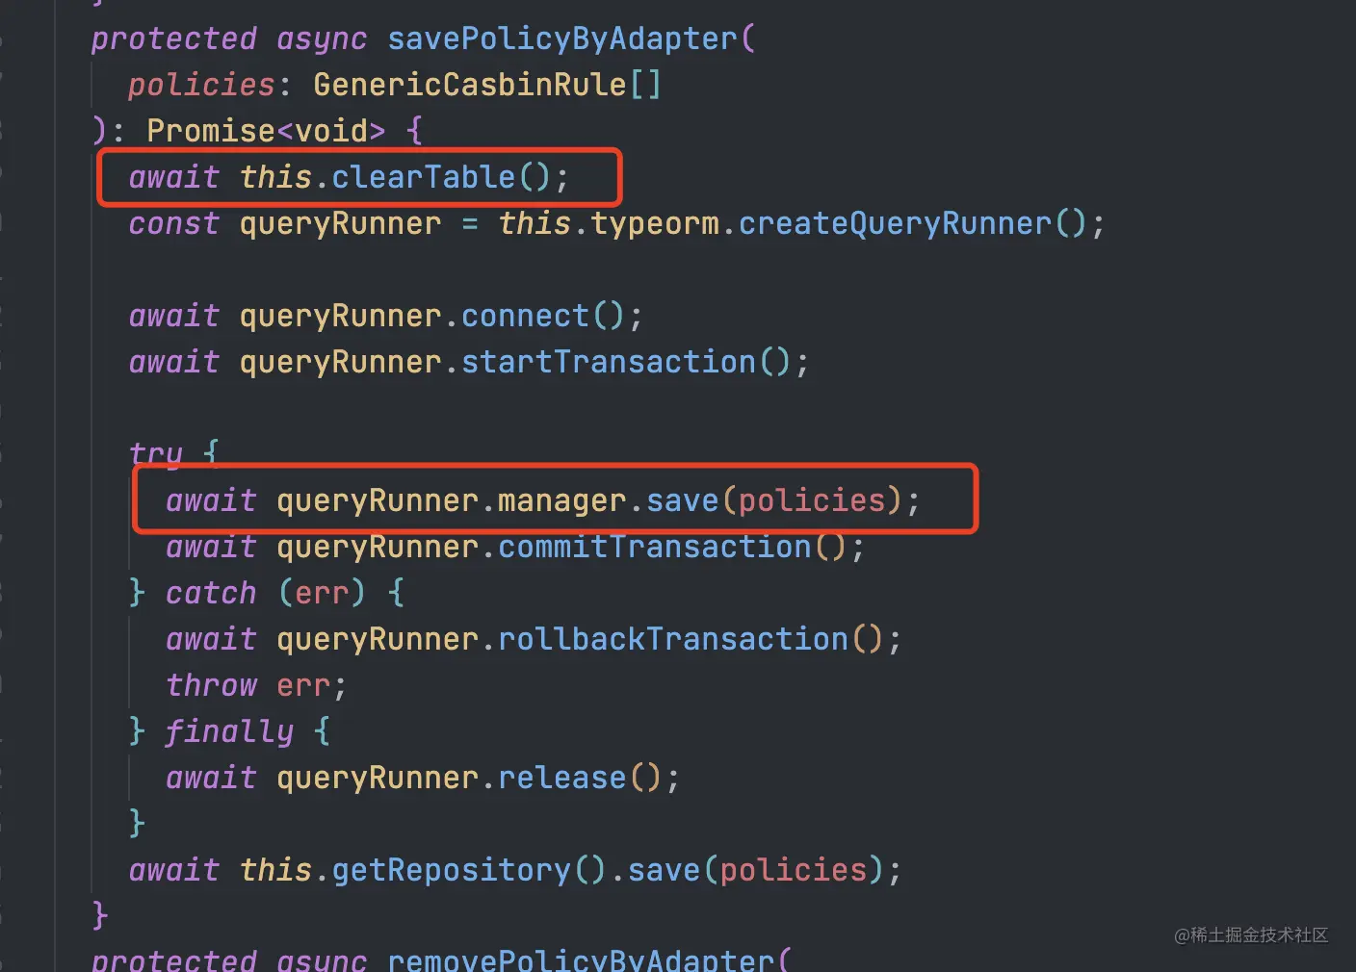Select the GenericCasbinRule type text
The image size is (1356, 972).
(x=470, y=85)
